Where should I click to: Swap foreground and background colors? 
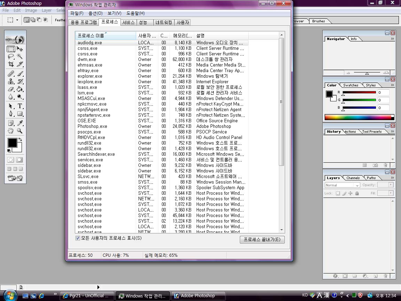pos(20,139)
